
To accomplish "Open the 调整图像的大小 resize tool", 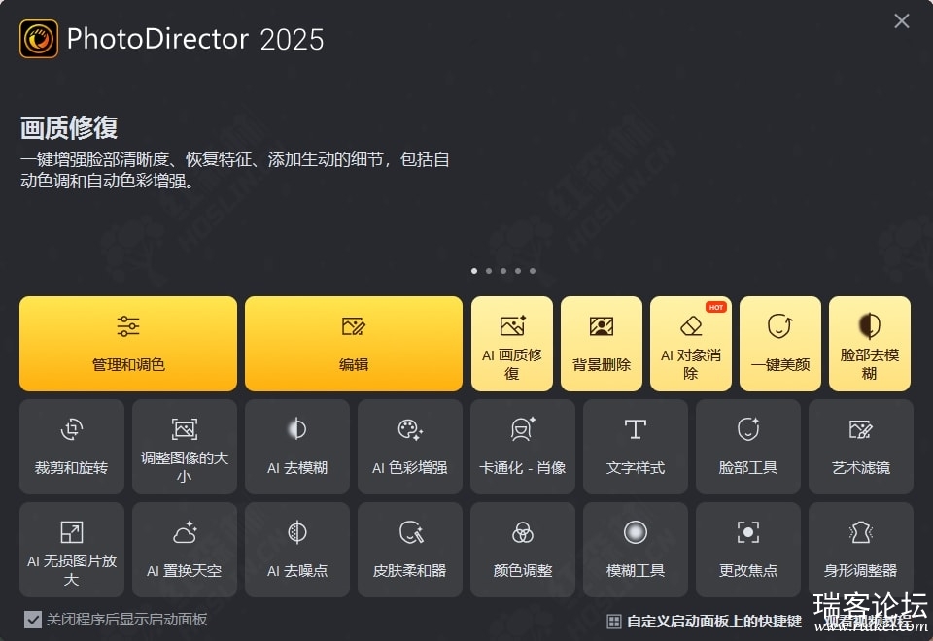I will point(185,447).
